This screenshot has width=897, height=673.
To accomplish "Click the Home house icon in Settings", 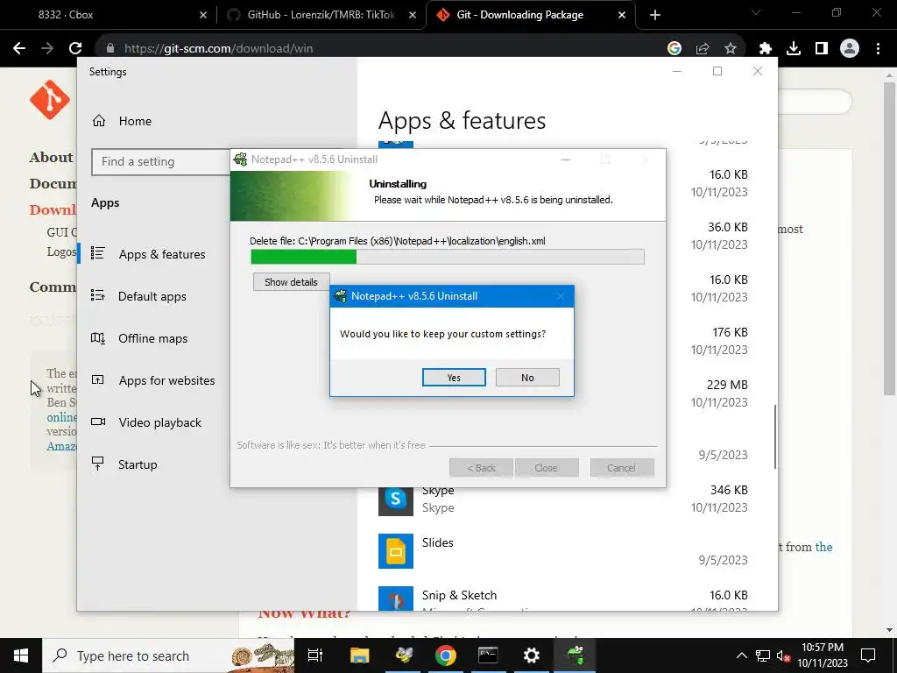I will coord(99,121).
